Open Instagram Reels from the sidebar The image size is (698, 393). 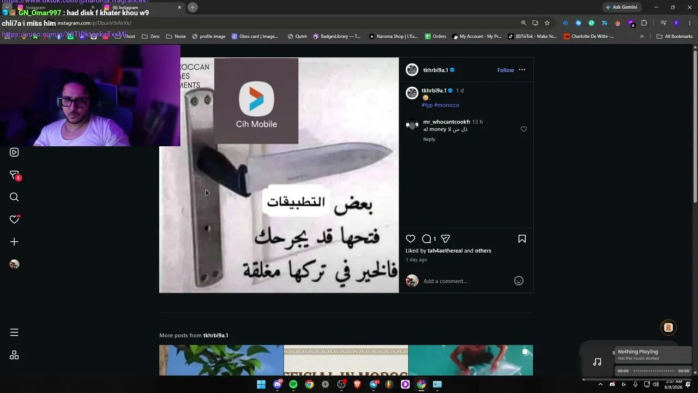click(x=14, y=152)
